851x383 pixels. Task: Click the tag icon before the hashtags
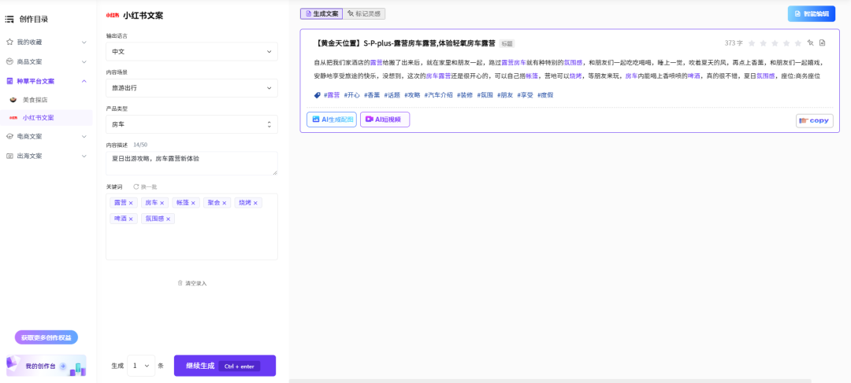(318, 95)
